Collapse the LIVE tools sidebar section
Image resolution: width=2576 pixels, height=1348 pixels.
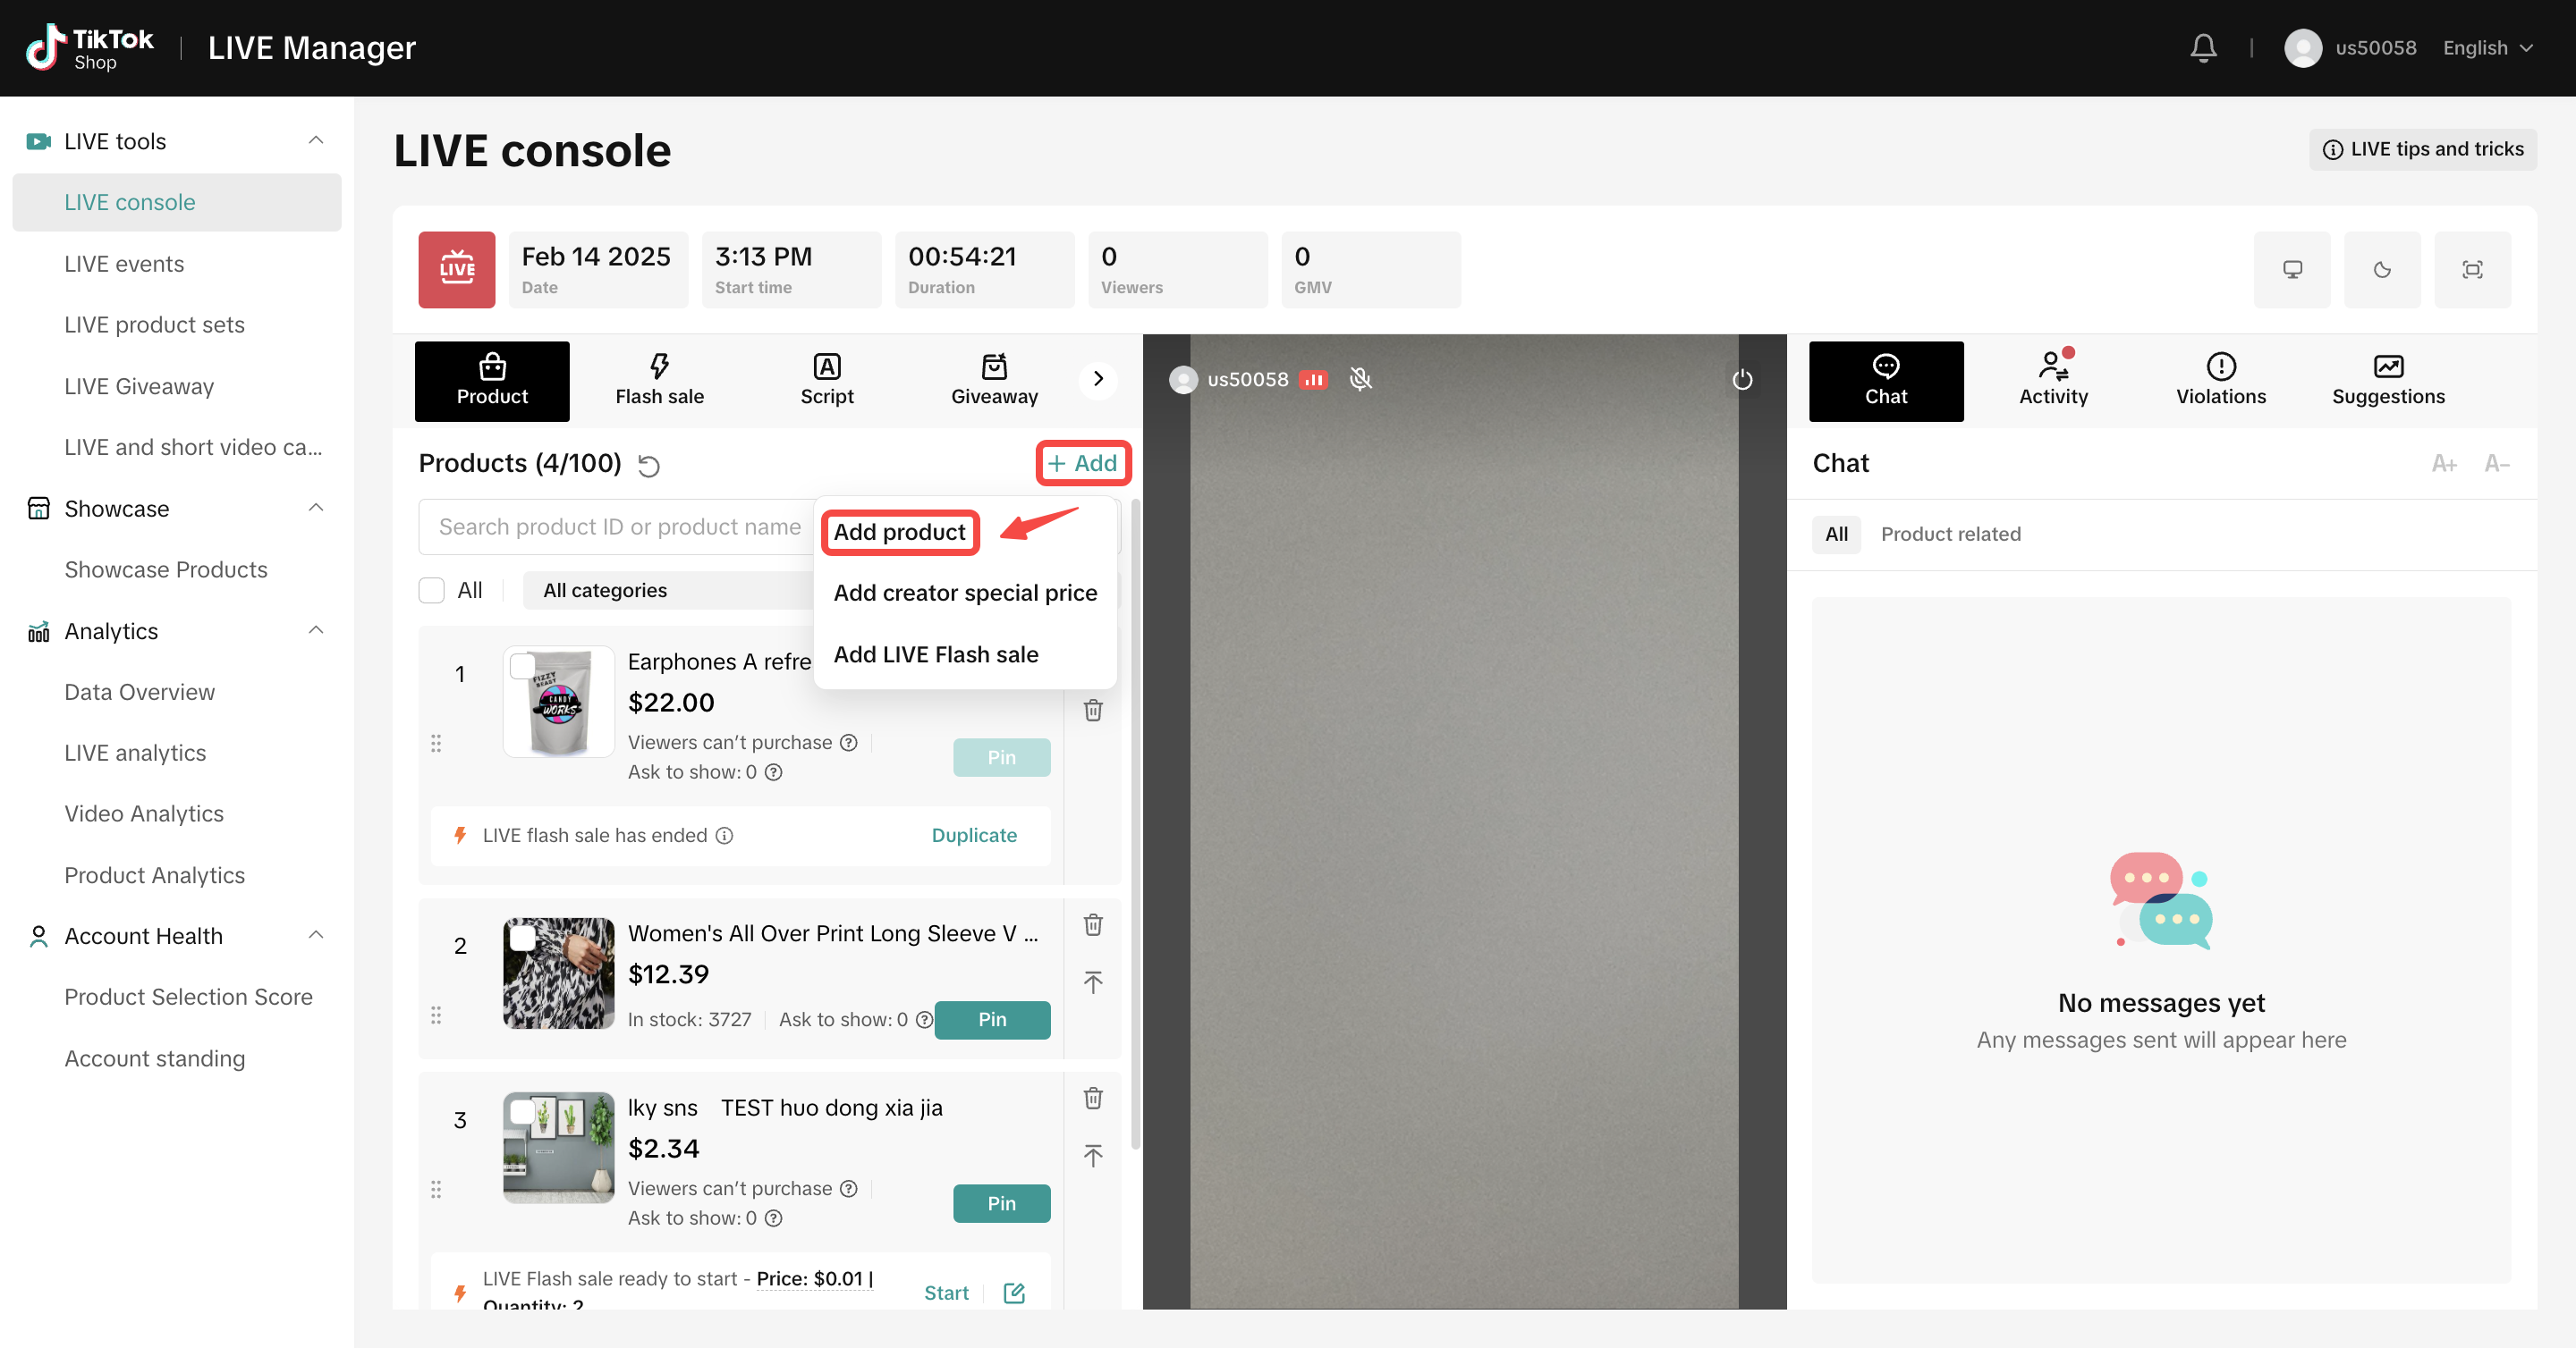316,141
